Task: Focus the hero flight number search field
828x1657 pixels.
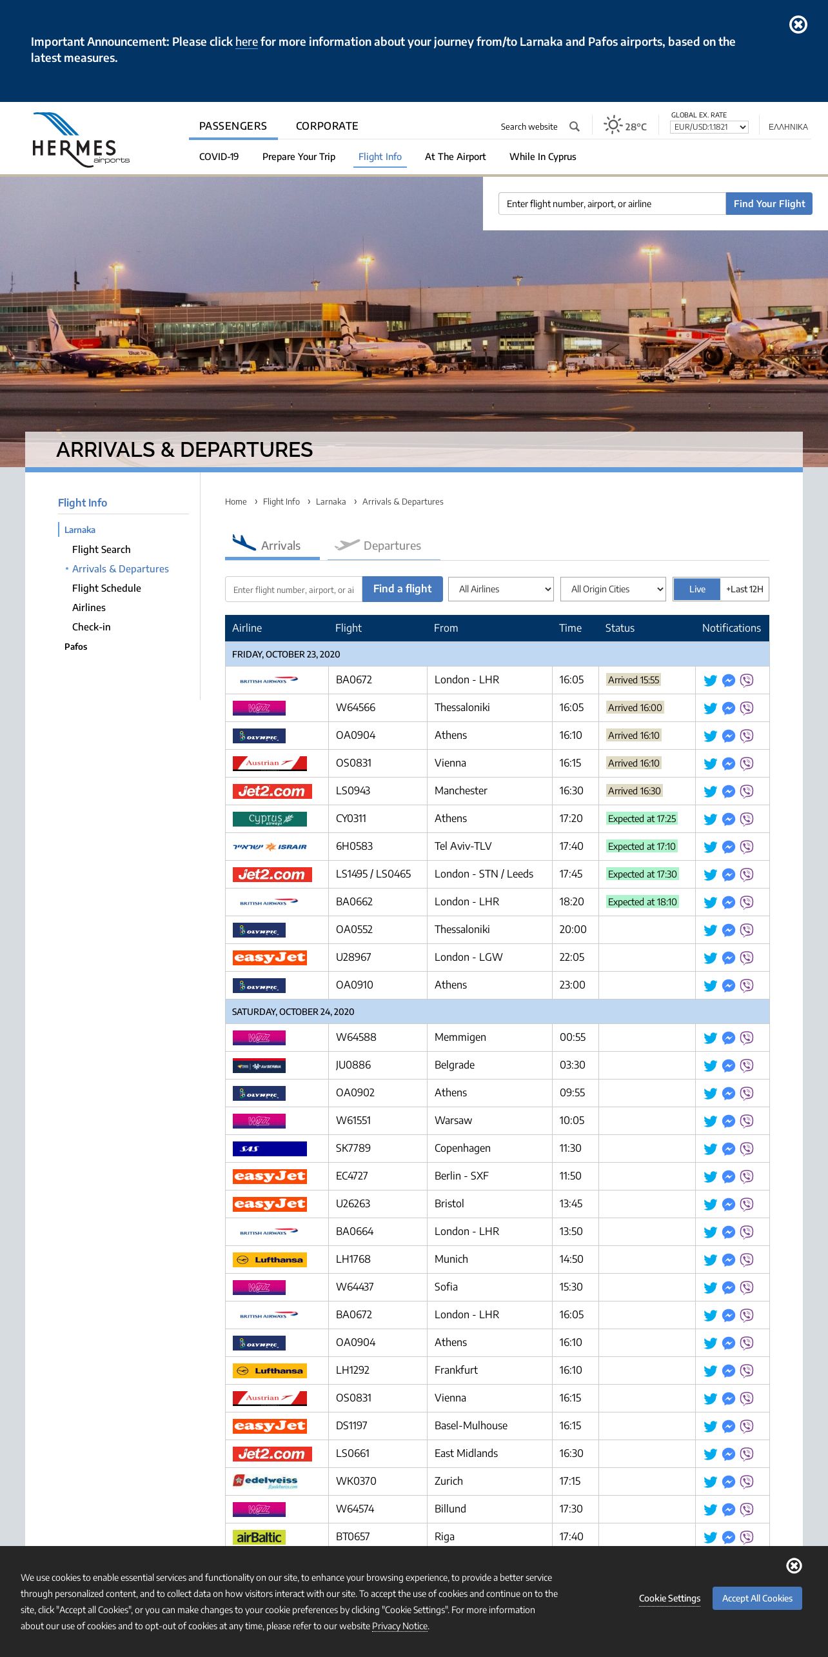Action: (x=612, y=204)
